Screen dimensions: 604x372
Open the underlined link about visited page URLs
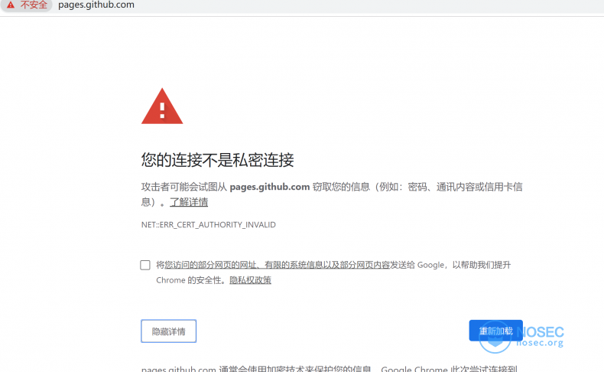click(278, 265)
